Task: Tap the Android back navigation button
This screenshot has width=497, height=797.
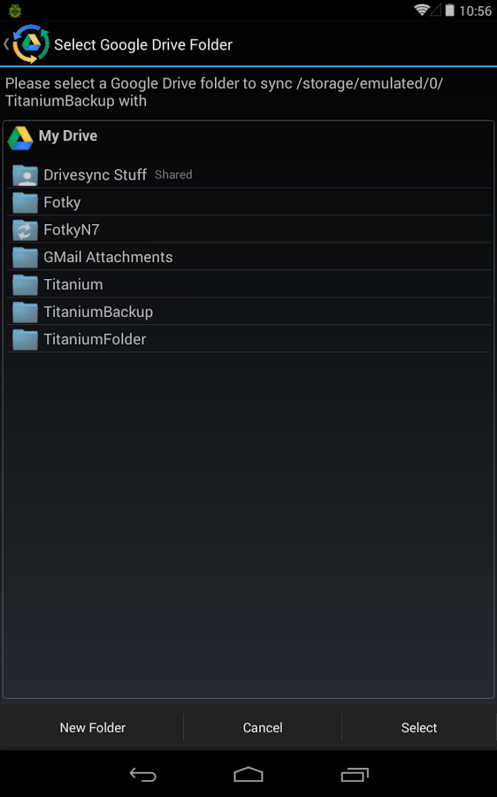Action: (142, 775)
